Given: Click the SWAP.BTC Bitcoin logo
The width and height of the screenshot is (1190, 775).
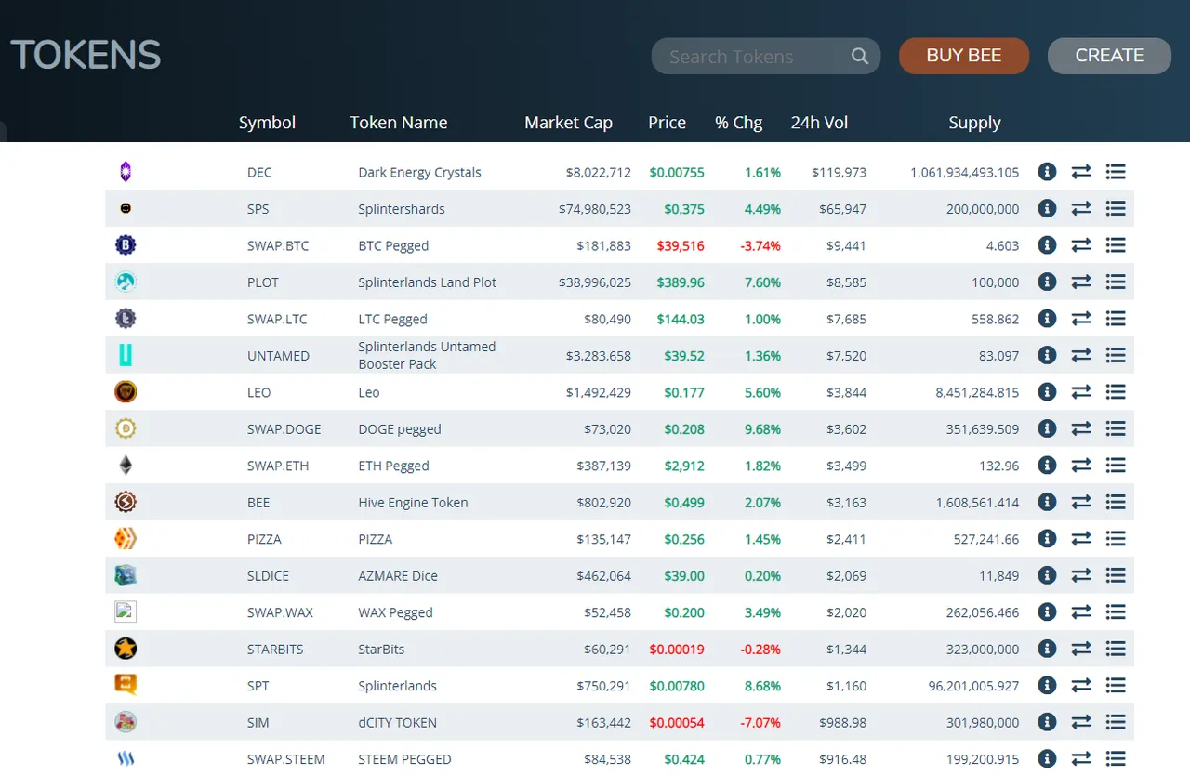Looking at the screenshot, I should click(126, 245).
